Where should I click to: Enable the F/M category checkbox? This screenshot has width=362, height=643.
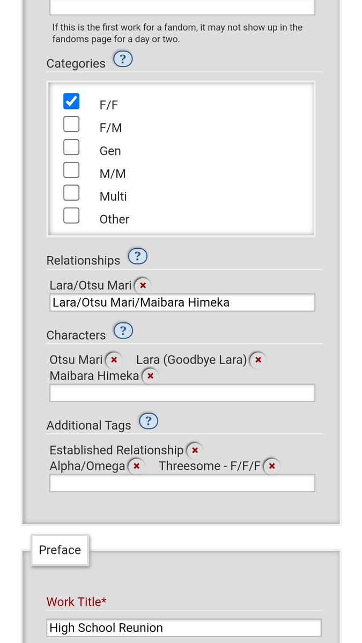click(x=71, y=124)
